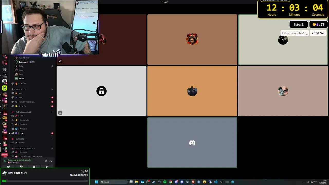
Task: Open the server with 491 notifications
Action: (x=5, y=131)
